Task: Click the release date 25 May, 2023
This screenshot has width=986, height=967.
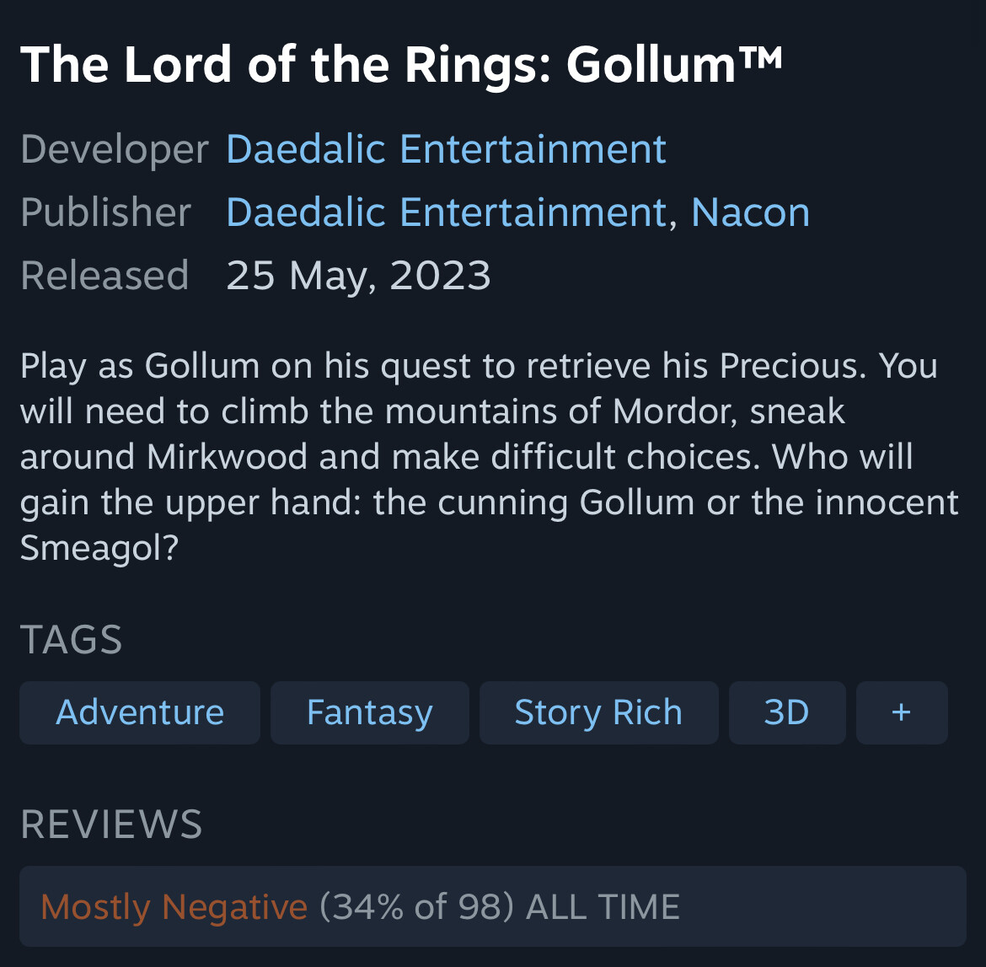Action: point(358,276)
